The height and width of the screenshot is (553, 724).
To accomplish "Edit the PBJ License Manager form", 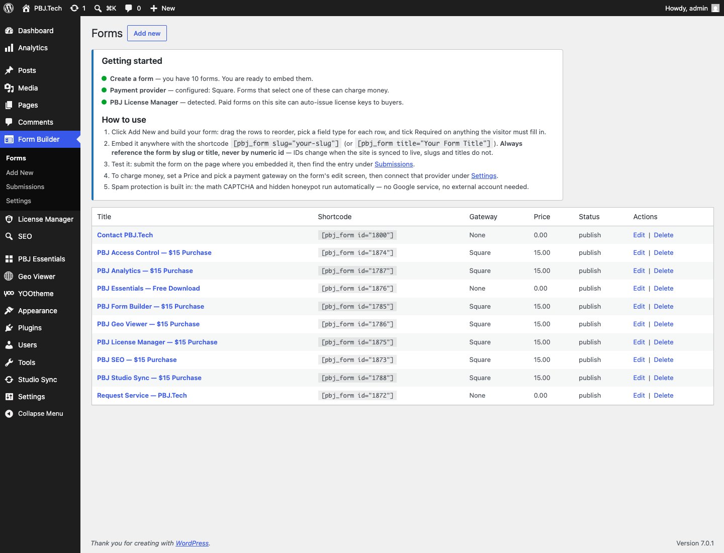I will 639,342.
